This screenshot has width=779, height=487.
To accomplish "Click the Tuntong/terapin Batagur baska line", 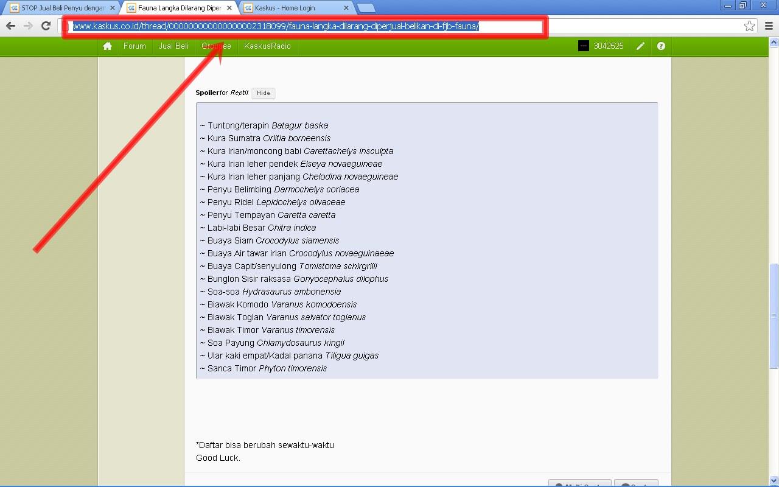I will pyautogui.click(x=264, y=125).
